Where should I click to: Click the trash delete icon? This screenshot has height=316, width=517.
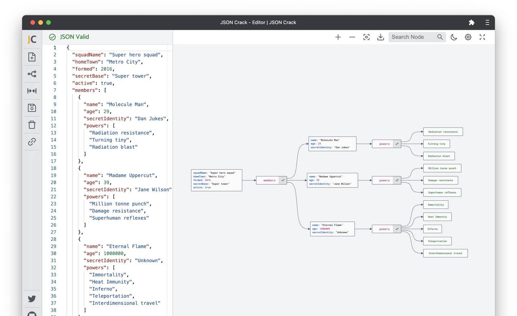[32, 125]
